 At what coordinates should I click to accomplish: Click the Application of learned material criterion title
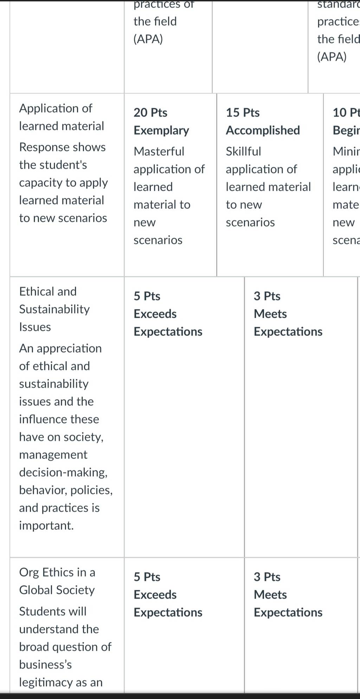pos(62,117)
